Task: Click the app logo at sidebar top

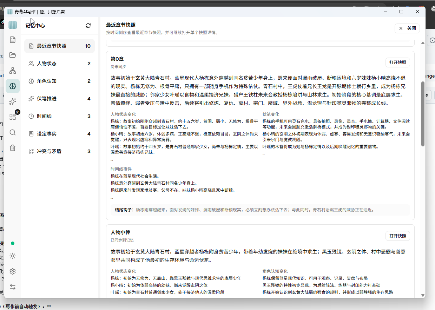Action: click(x=13, y=25)
